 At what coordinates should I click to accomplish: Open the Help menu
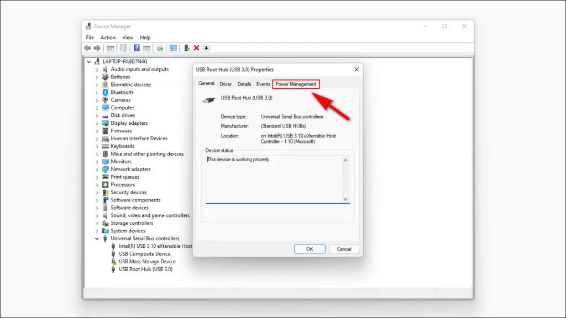[x=145, y=38]
